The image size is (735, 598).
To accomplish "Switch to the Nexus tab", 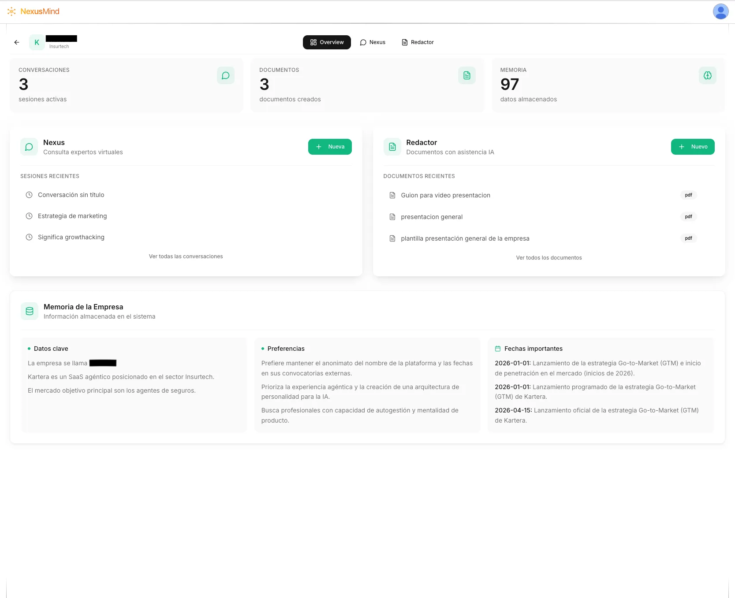I will tap(373, 42).
